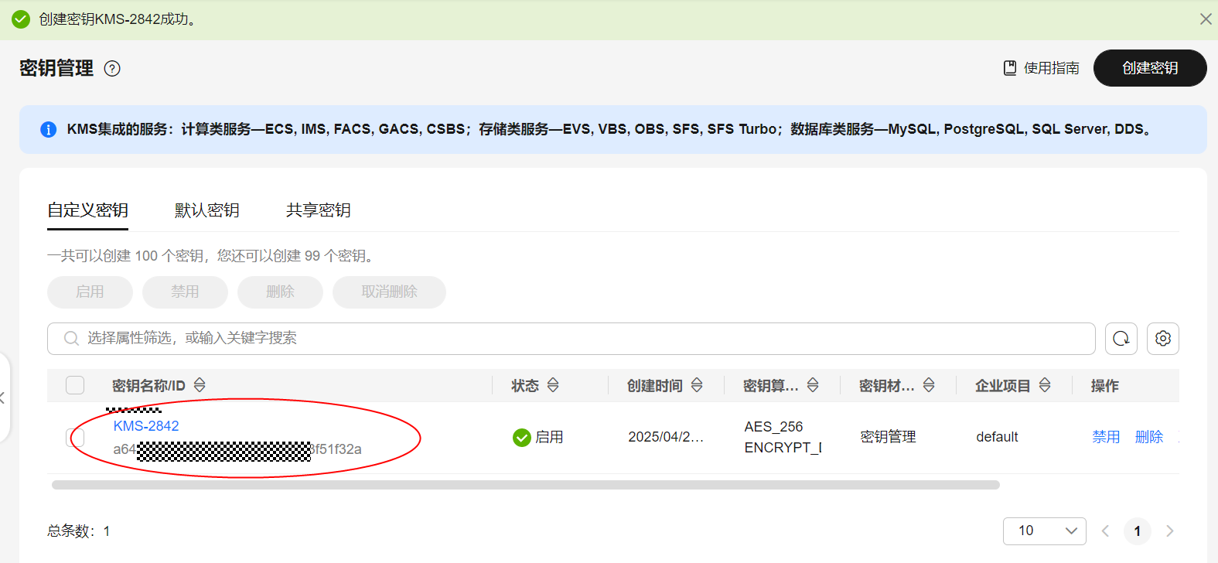This screenshot has width=1218, height=563.
Task: Sort by 密钥材料 column
Action: [x=929, y=385]
